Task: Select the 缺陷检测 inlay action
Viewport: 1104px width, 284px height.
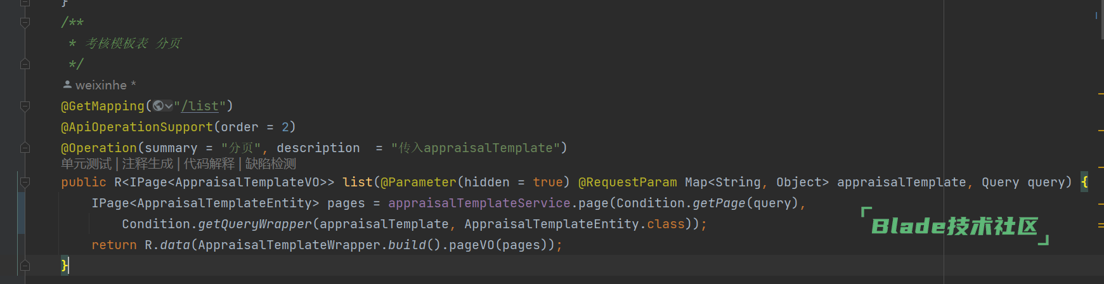Action: pyautogui.click(x=271, y=164)
